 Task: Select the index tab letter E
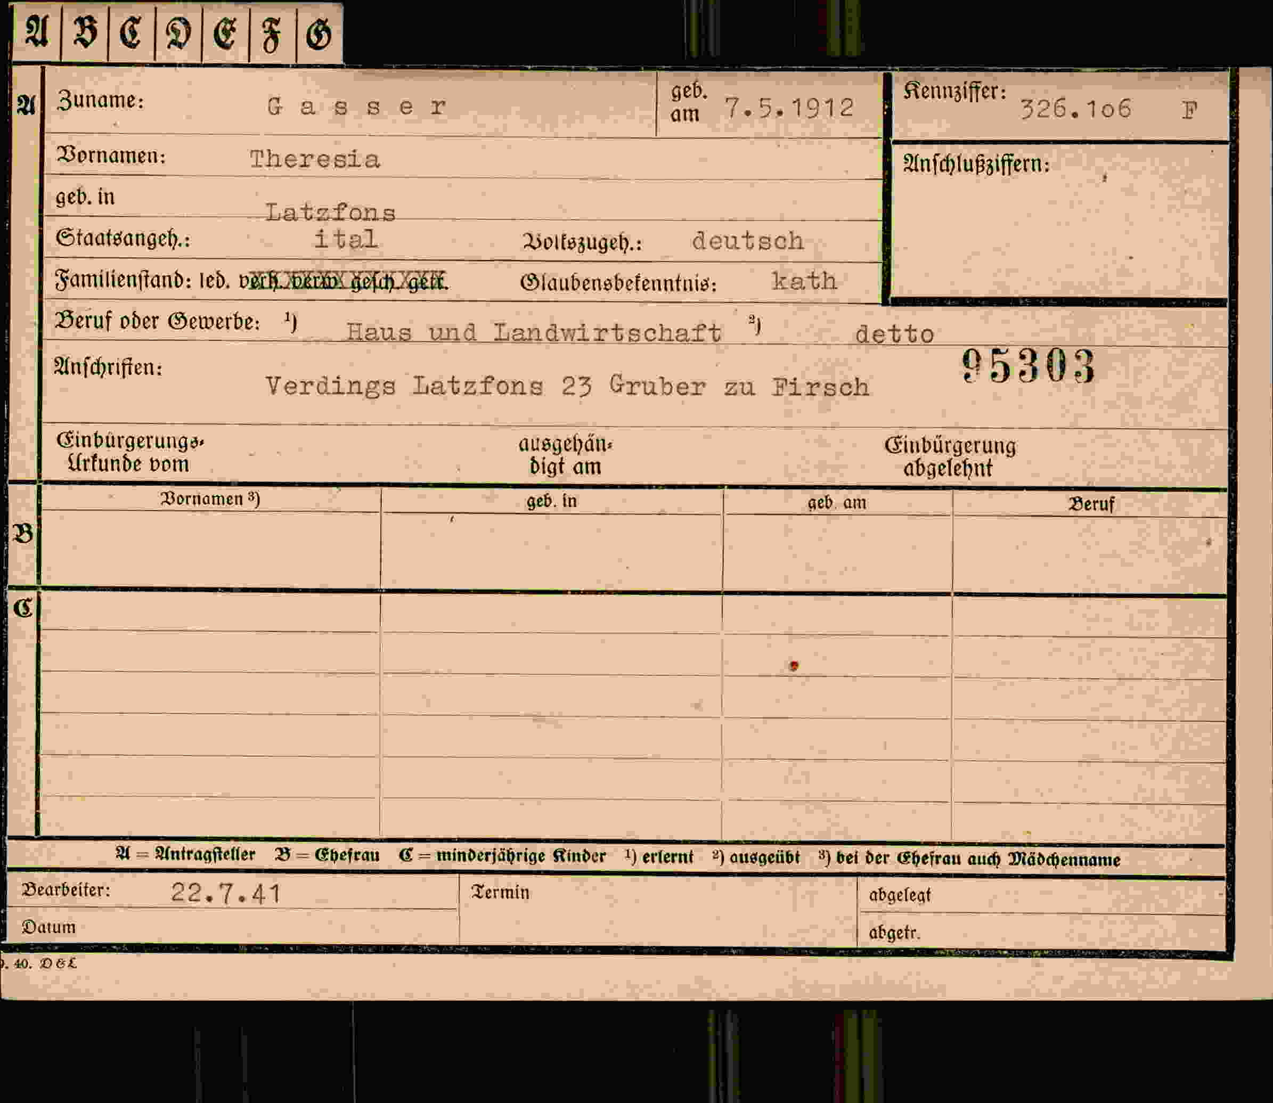tap(225, 32)
